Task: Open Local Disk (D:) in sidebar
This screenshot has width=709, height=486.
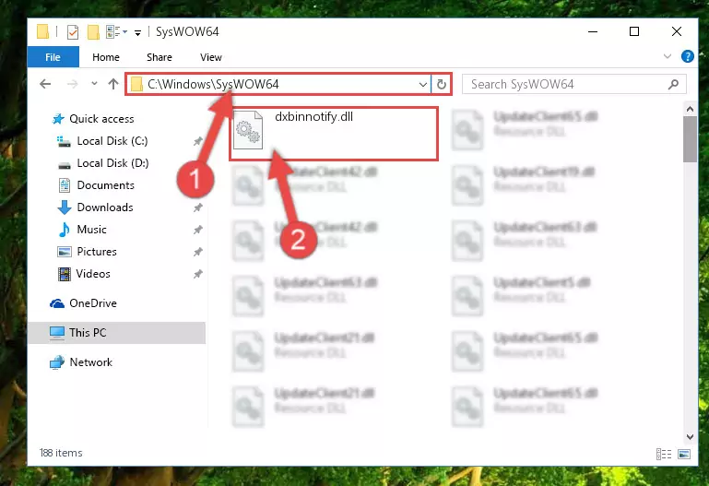Action: click(x=112, y=162)
